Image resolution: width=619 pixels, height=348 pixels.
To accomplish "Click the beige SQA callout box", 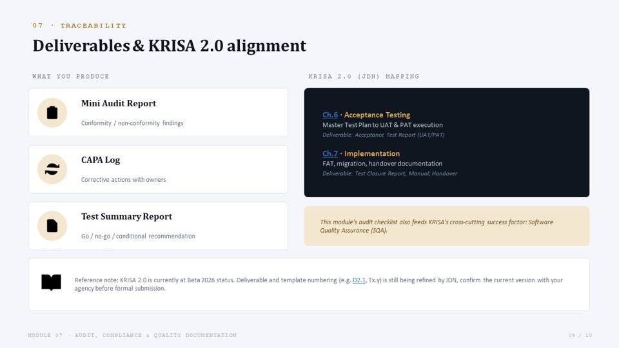I will pos(446,226).
